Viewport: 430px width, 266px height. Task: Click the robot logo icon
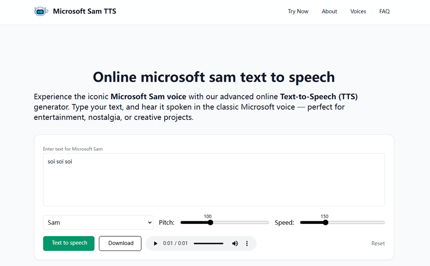(41, 11)
